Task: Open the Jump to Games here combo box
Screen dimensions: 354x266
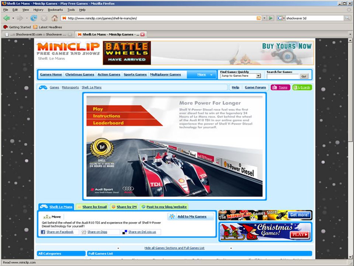Action: coord(240,76)
